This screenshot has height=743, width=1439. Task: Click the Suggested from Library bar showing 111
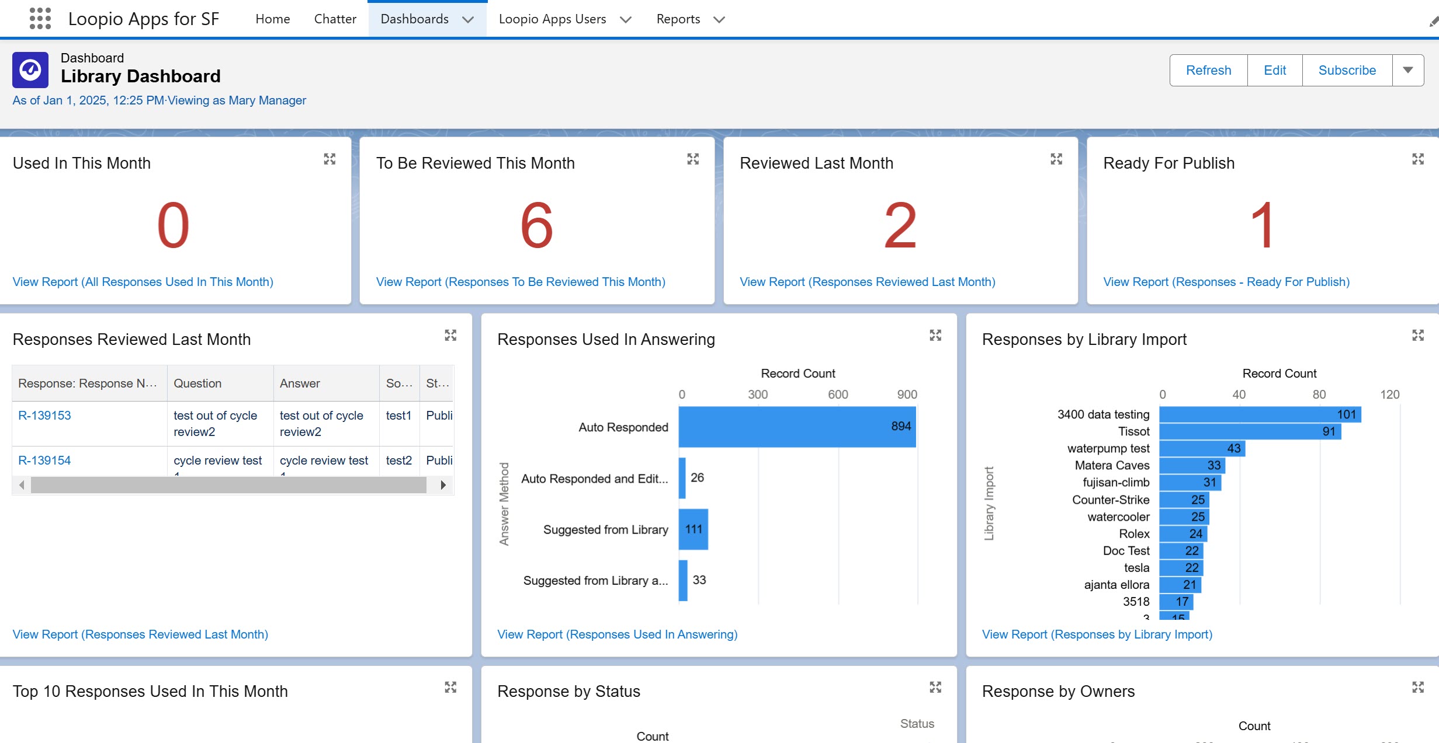694,529
